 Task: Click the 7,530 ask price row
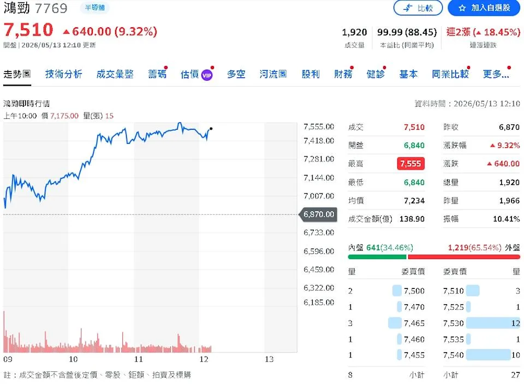(481, 323)
